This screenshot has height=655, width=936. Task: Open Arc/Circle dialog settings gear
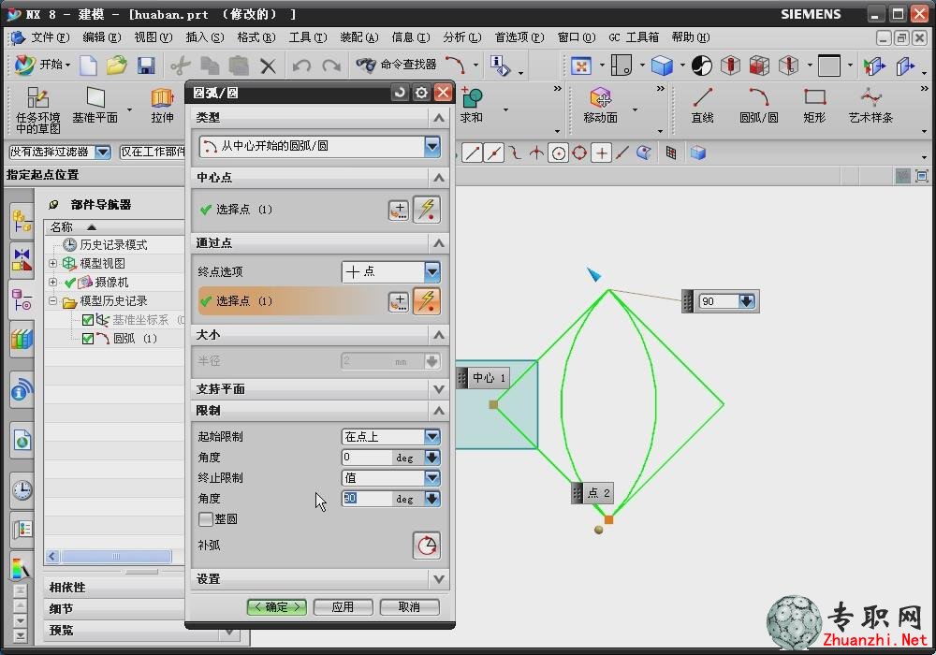coord(421,93)
